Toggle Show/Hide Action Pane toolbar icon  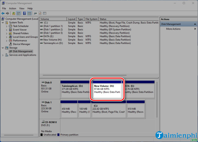click(29, 13)
